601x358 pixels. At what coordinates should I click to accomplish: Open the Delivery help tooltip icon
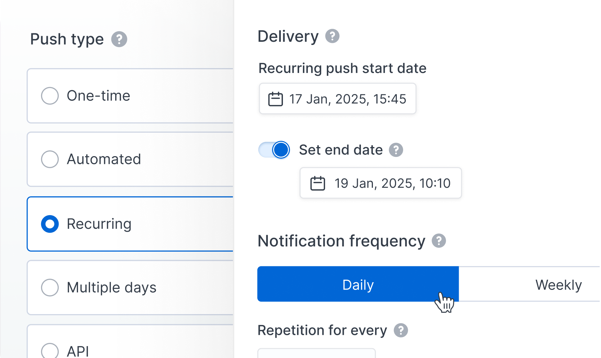[x=332, y=36]
